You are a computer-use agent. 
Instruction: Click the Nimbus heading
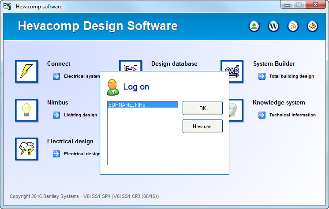pos(57,102)
